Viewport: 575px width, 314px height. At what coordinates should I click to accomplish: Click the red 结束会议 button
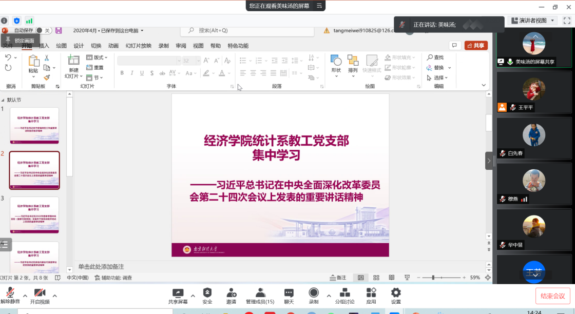coord(552,296)
